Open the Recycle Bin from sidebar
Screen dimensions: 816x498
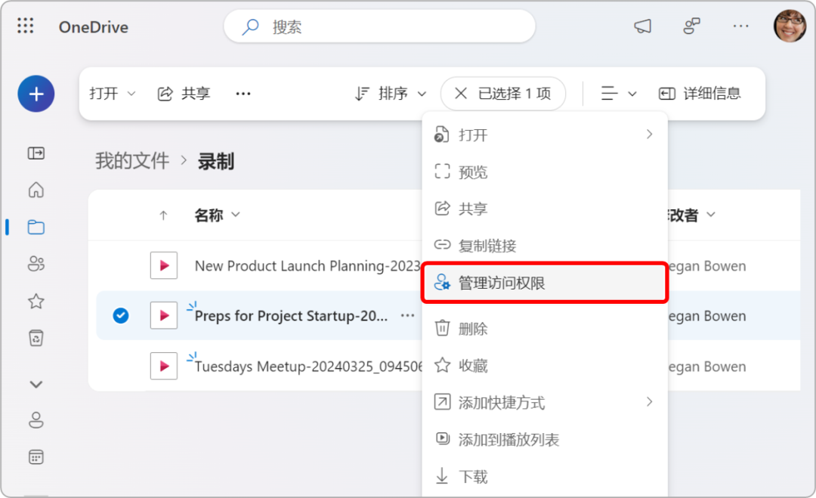[36, 338]
